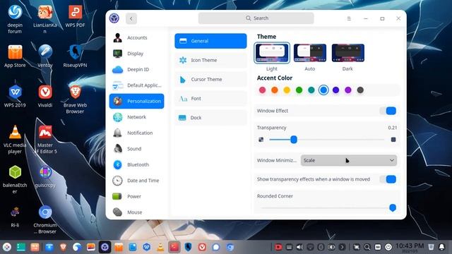Image resolution: width=452 pixels, height=254 pixels.
Task: Open Icon Theme section
Action: point(210,60)
